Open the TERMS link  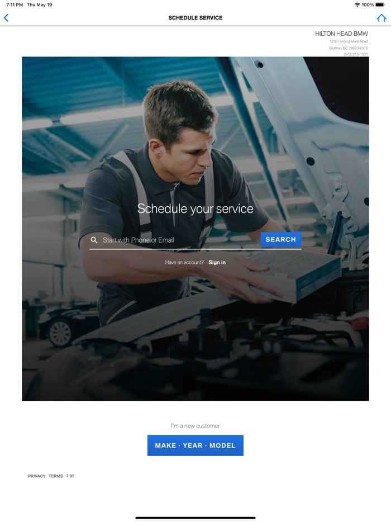pos(55,476)
